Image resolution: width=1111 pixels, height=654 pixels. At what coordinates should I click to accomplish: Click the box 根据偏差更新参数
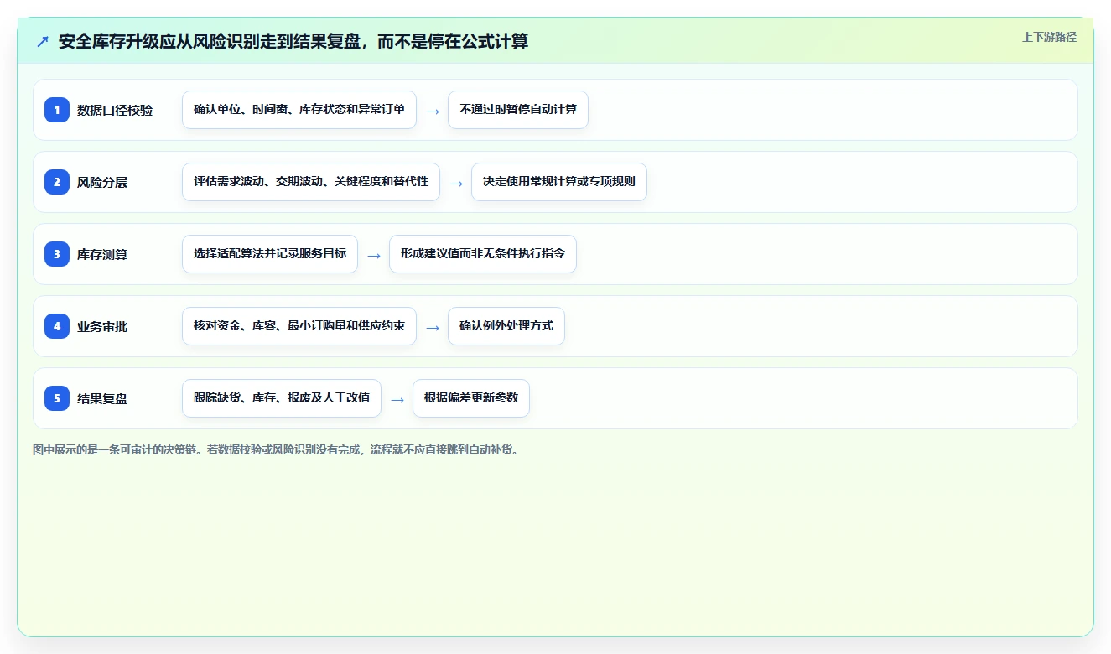click(x=471, y=398)
